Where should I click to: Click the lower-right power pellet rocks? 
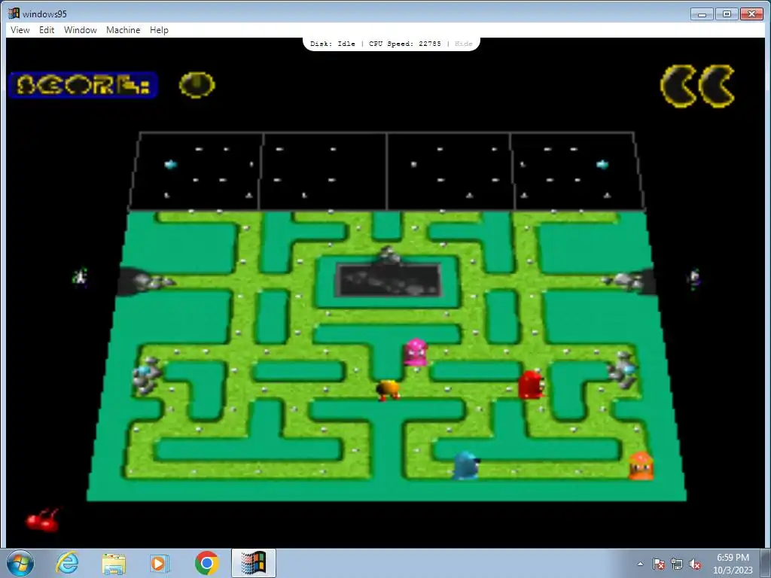point(622,370)
